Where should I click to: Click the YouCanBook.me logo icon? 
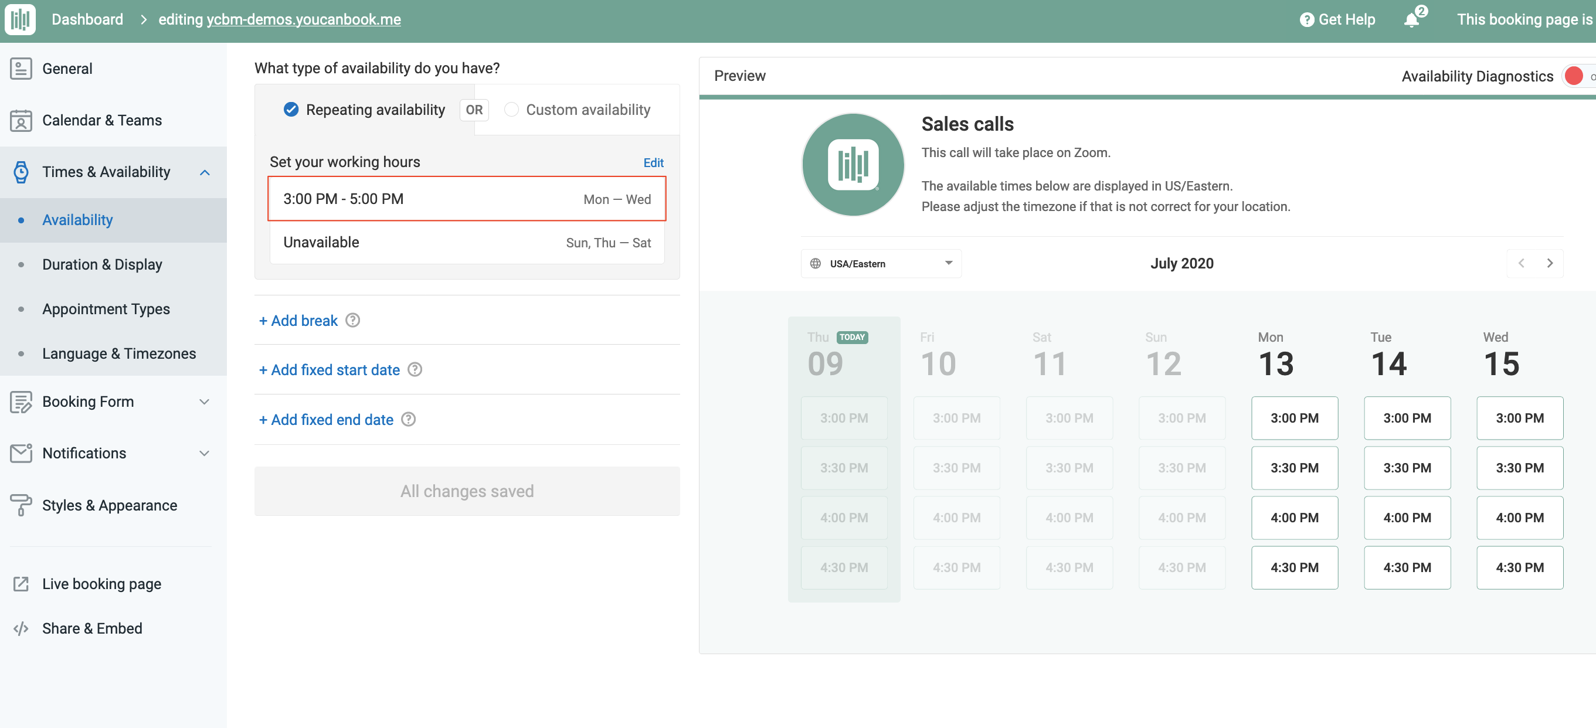pos(20,19)
